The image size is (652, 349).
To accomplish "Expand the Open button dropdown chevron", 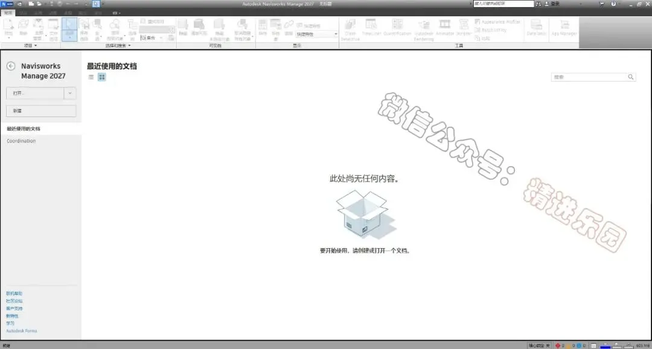I will pos(70,94).
